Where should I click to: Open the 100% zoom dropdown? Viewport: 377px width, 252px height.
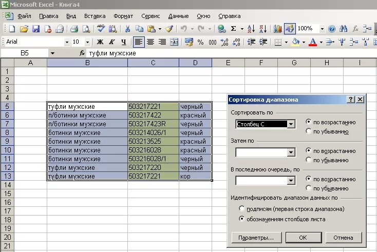pos(322,29)
